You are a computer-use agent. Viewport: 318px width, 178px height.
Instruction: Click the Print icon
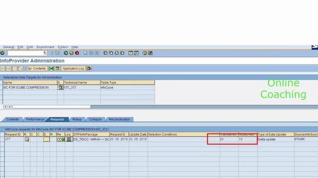click(x=85, y=53)
